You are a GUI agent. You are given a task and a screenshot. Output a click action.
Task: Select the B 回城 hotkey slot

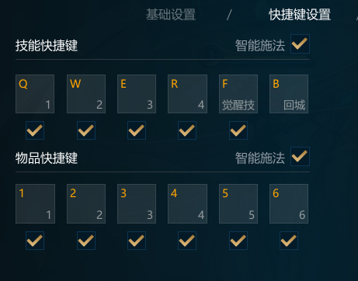pyautogui.click(x=289, y=94)
